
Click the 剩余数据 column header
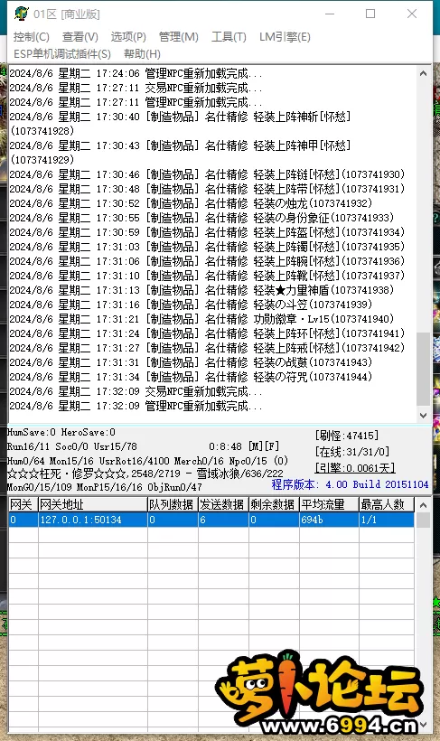coord(274,504)
